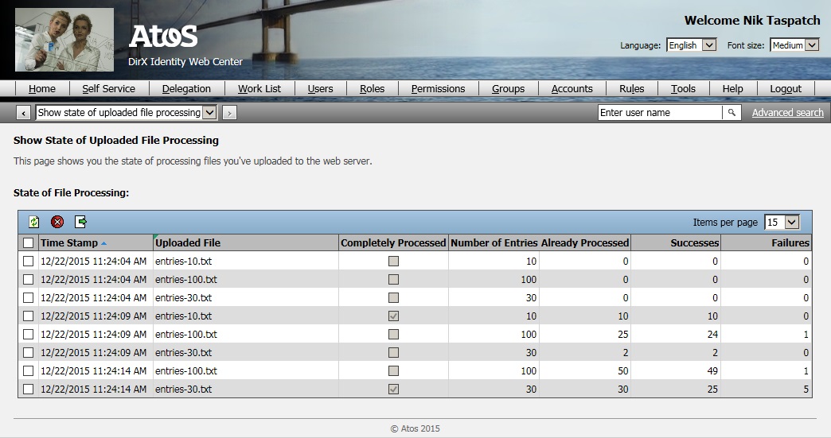The image size is (831, 438).
Task: Expand the Items per page dropdown
Action: click(x=781, y=223)
